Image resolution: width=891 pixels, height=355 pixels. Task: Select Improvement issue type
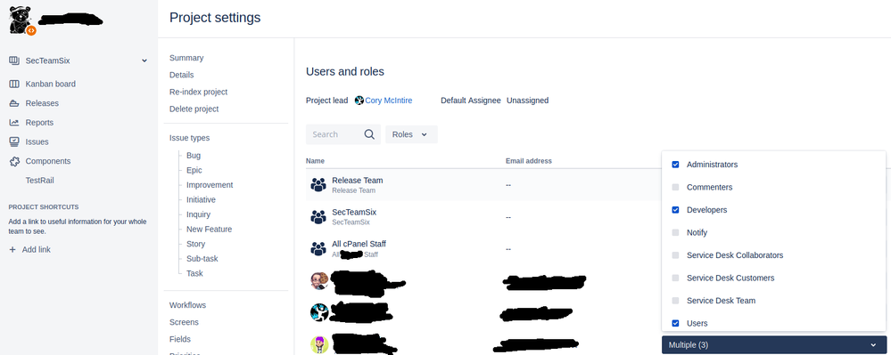pos(210,185)
